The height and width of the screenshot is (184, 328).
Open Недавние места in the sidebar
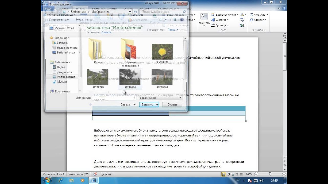[x=65, y=48]
